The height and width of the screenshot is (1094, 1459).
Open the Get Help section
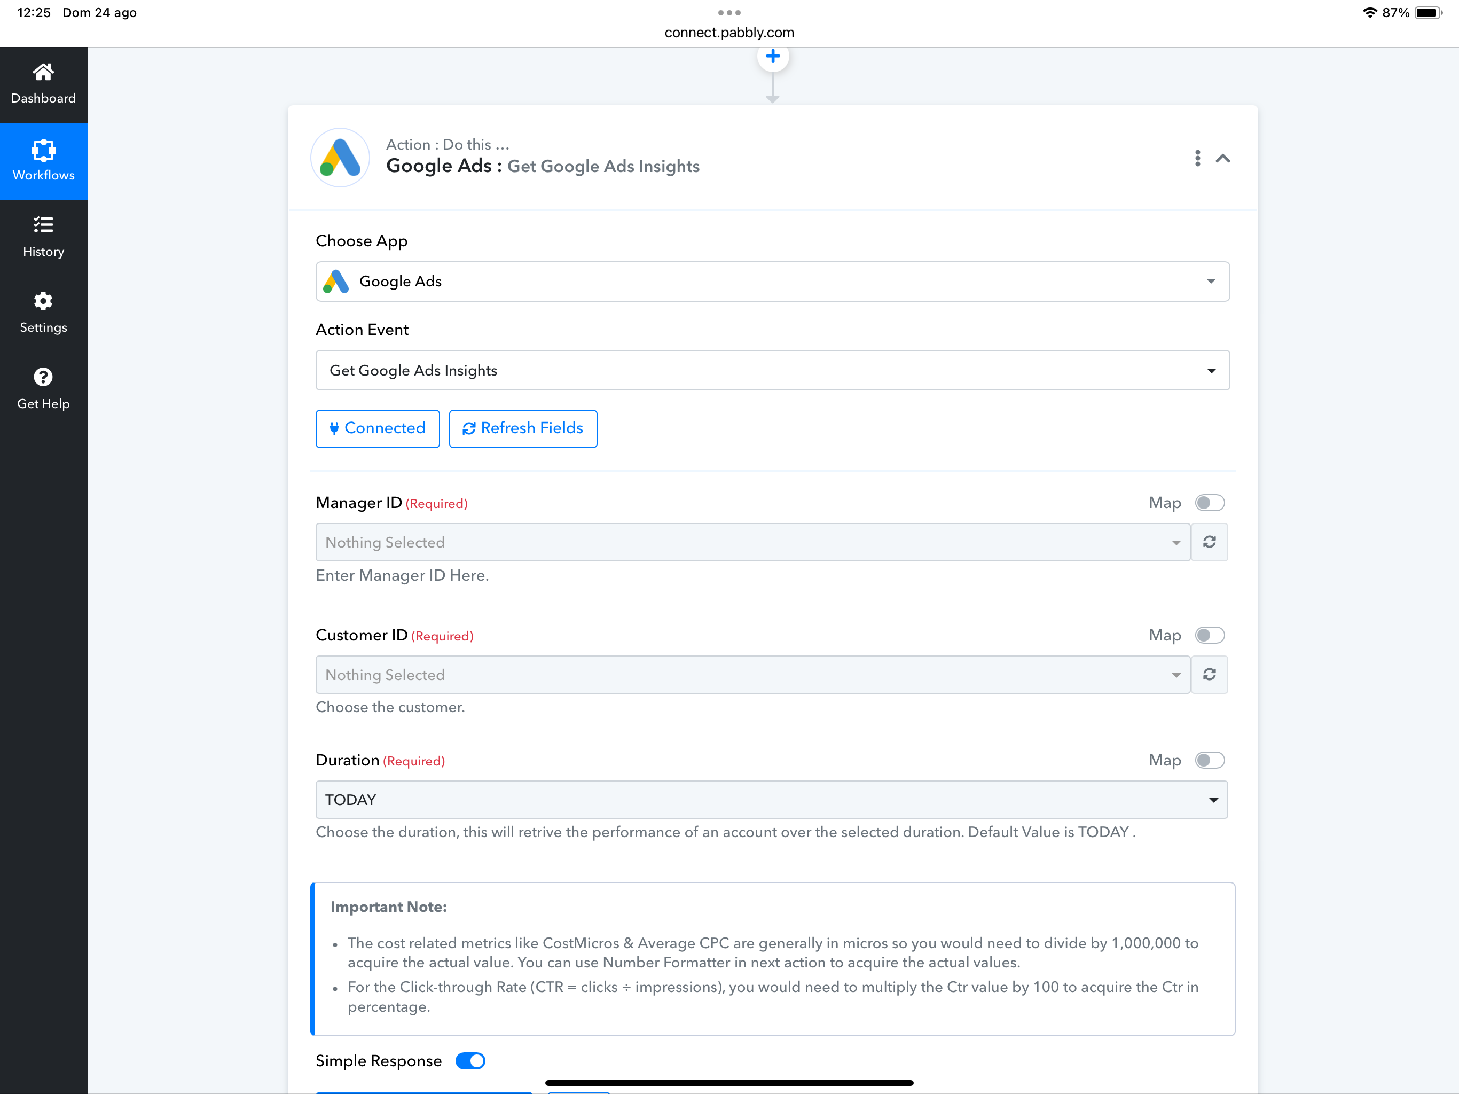point(44,389)
